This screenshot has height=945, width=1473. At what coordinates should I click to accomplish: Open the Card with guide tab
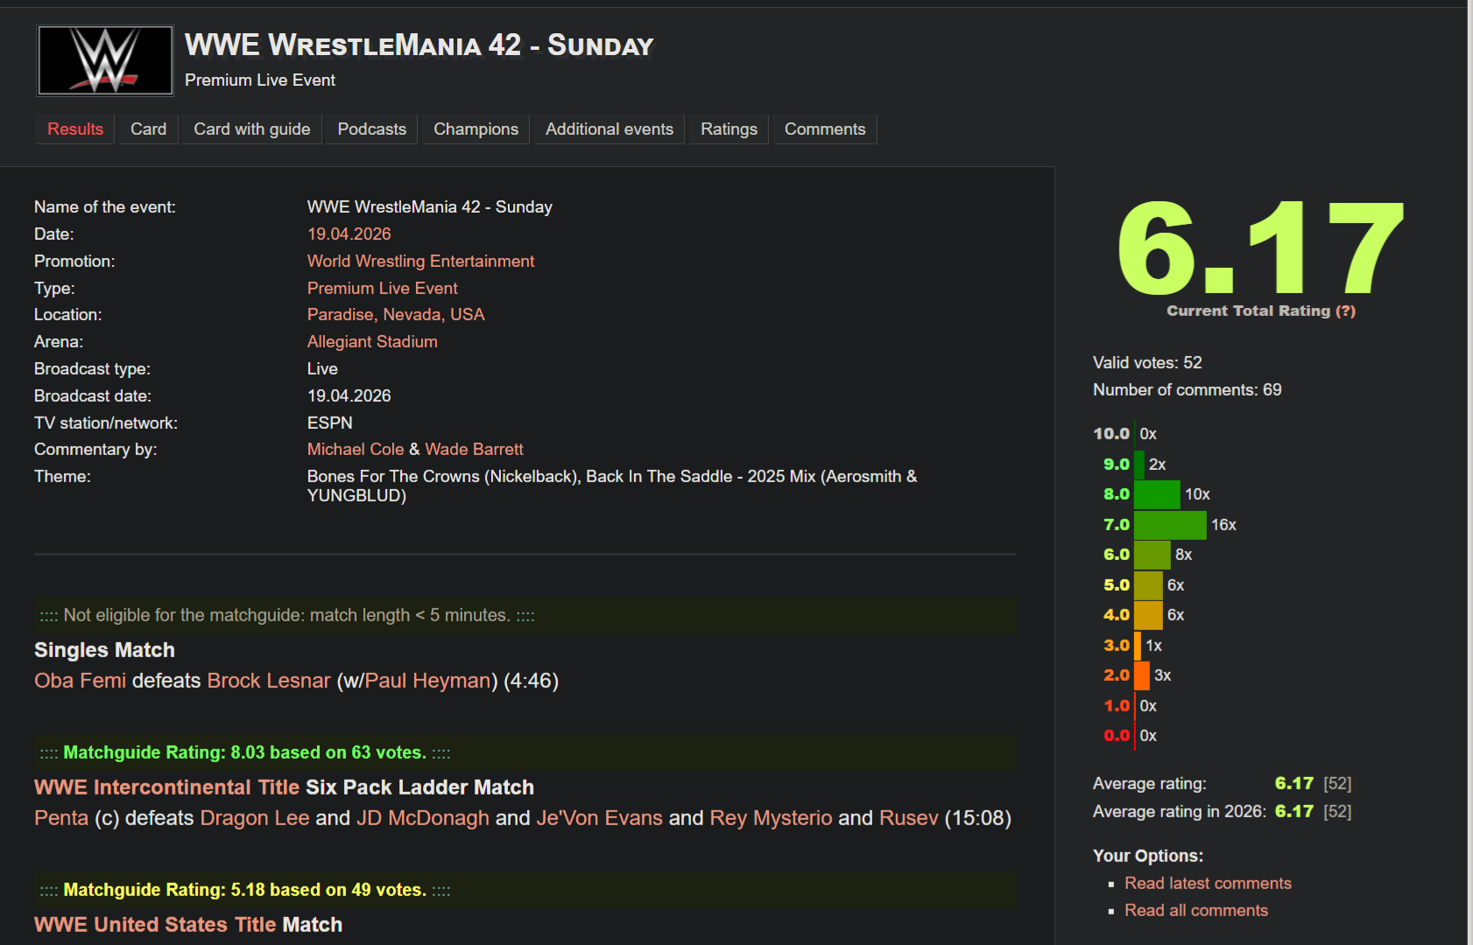[x=252, y=129]
